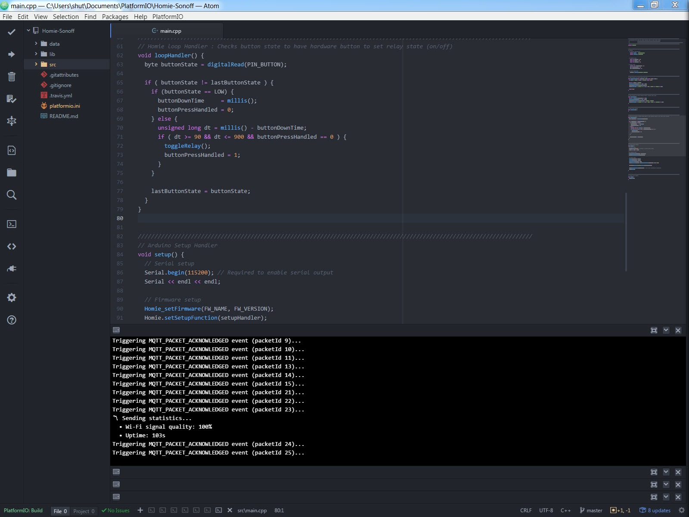
Task: Place cursor on empty line 80
Action: [381, 218]
